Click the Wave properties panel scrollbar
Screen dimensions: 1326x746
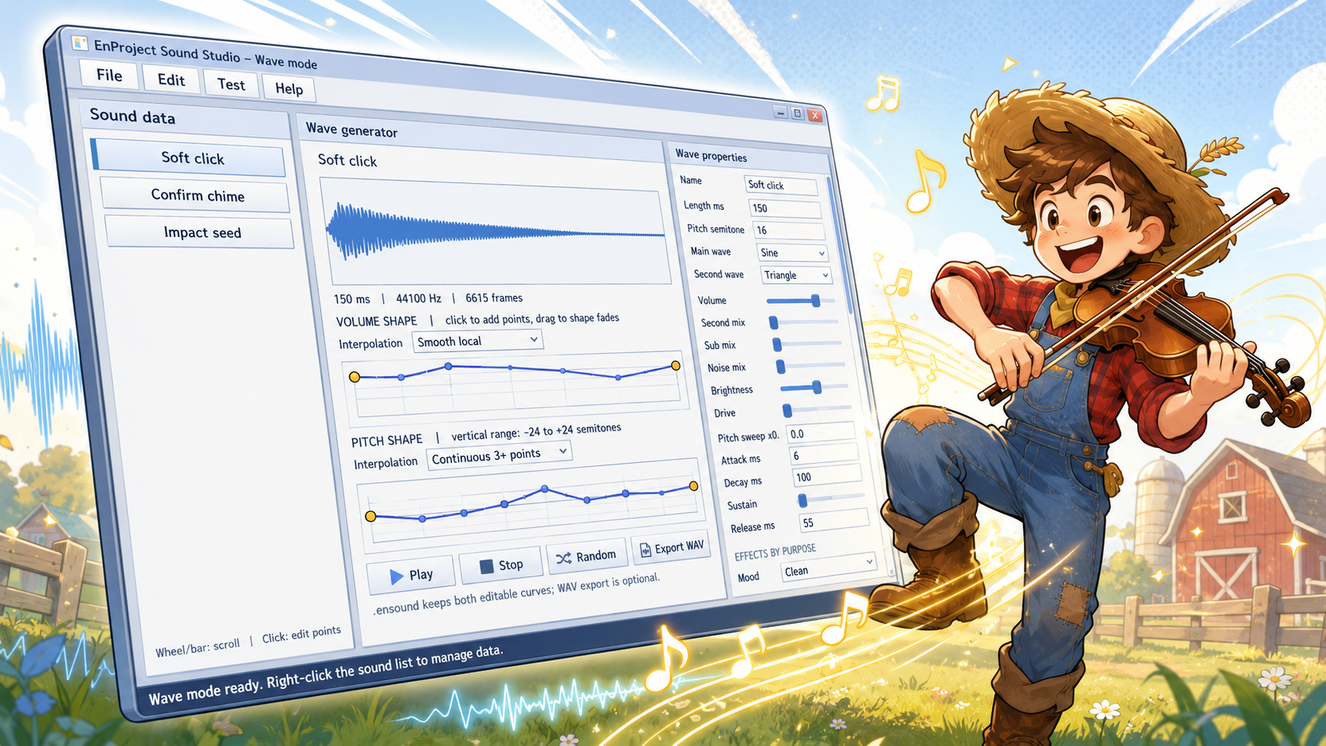click(x=841, y=246)
